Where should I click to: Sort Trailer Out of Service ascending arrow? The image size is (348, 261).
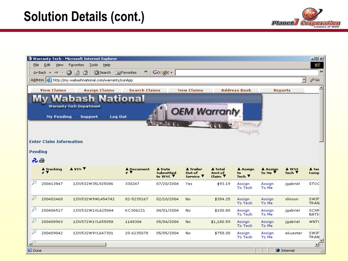187,169
